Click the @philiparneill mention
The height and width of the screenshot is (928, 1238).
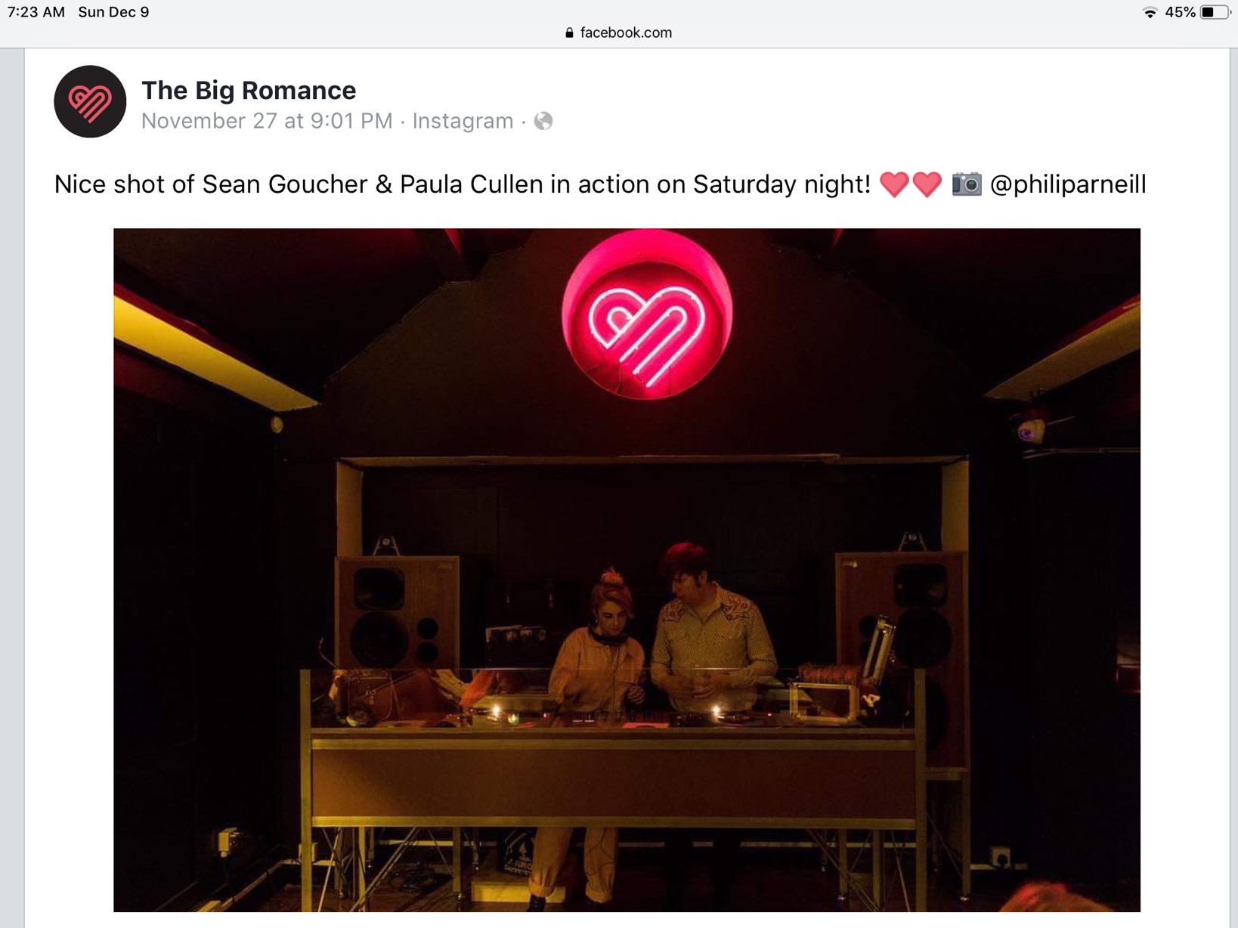point(1068,184)
